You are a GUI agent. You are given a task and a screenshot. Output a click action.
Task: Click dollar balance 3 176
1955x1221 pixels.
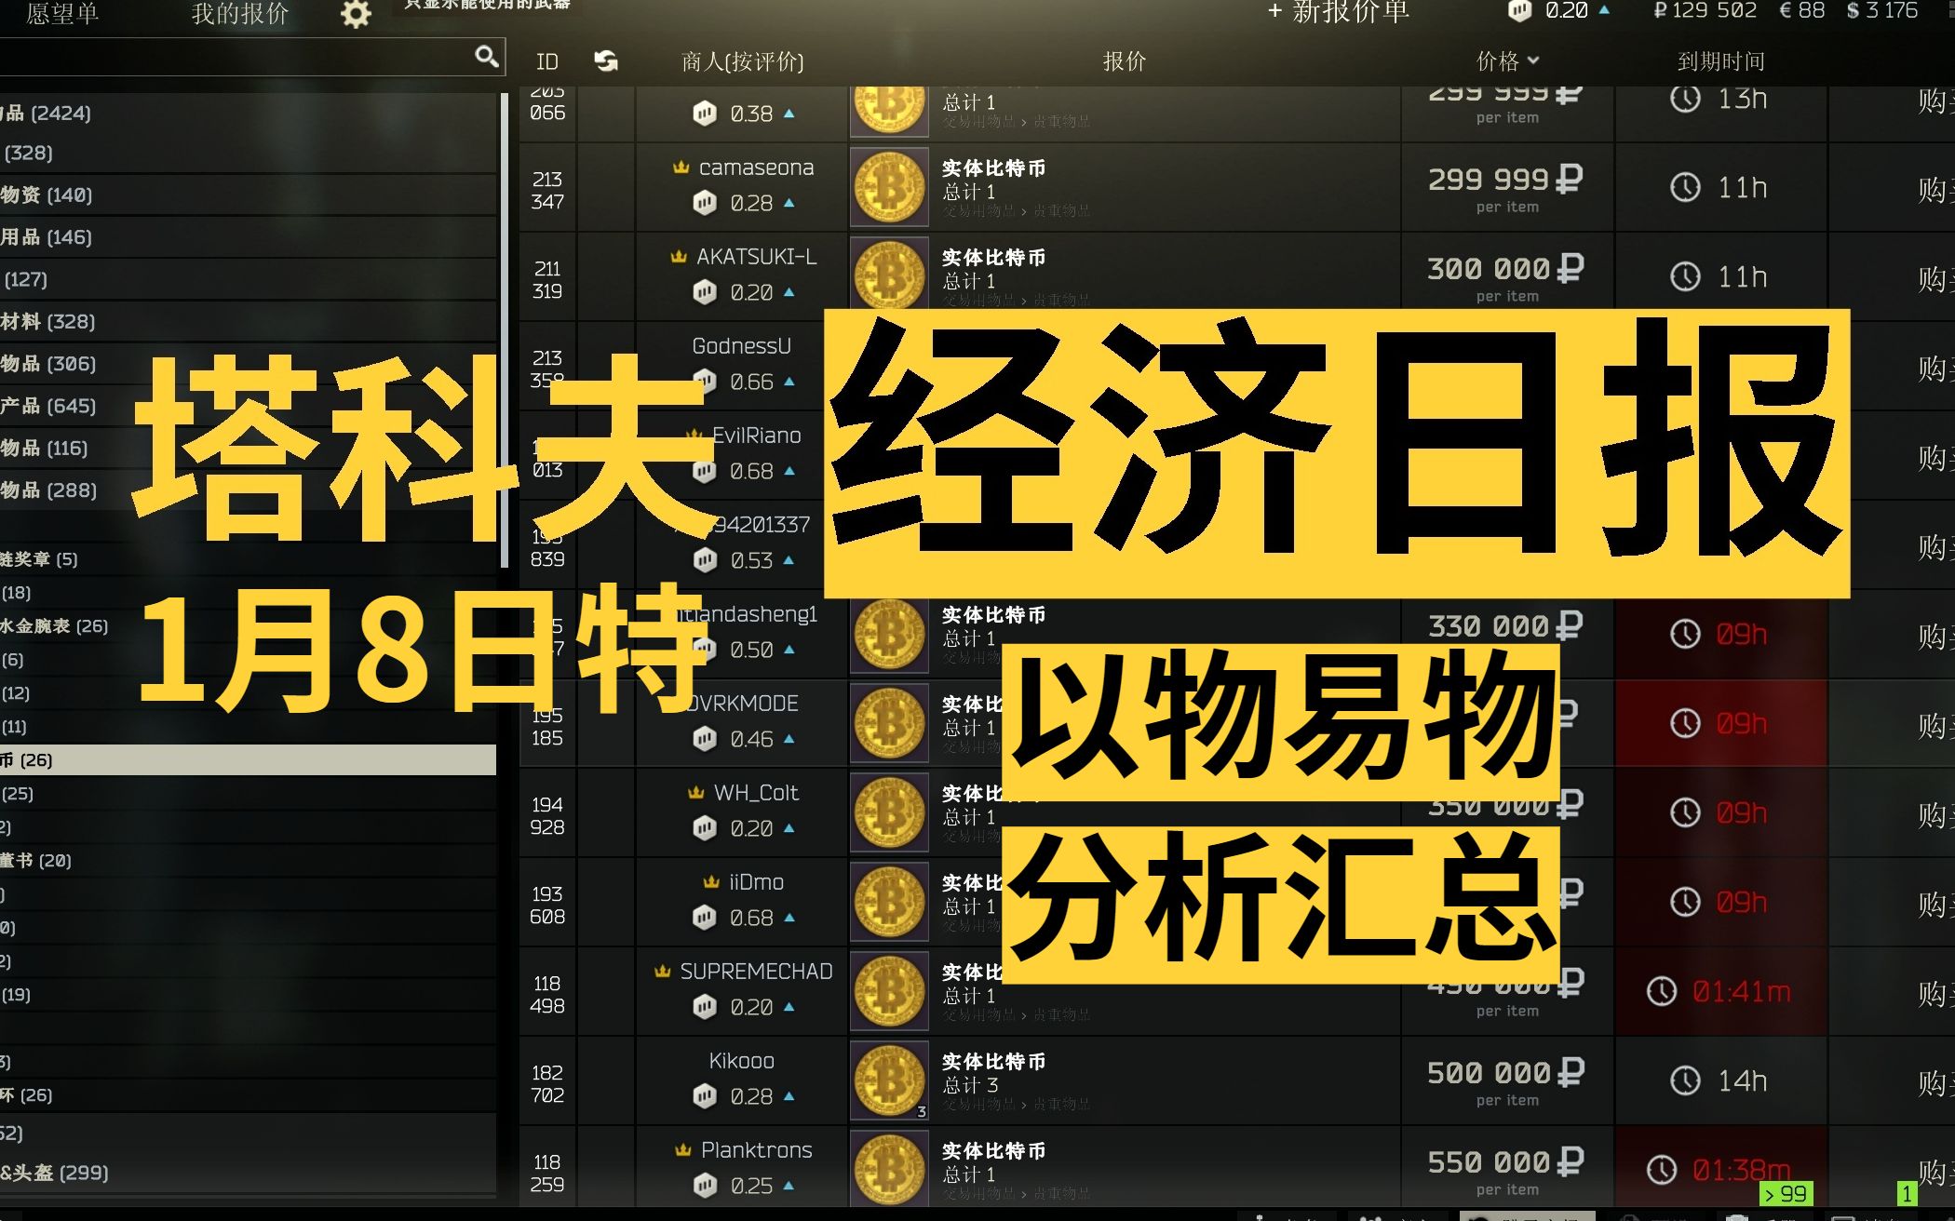coord(1882,11)
